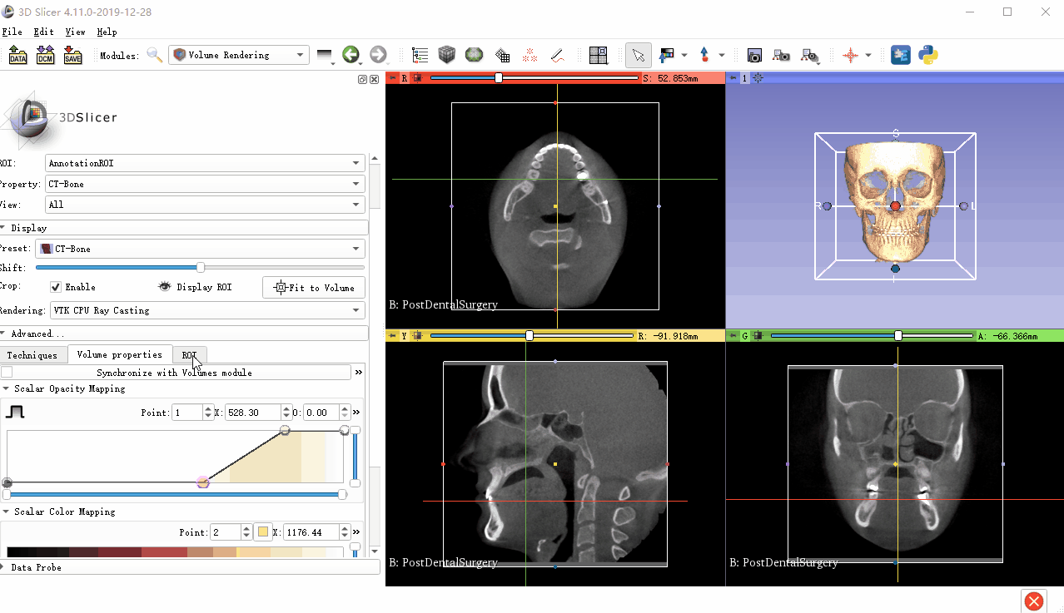Open the Volume Rendering modules dropdown
1064x613 pixels.
coord(239,55)
